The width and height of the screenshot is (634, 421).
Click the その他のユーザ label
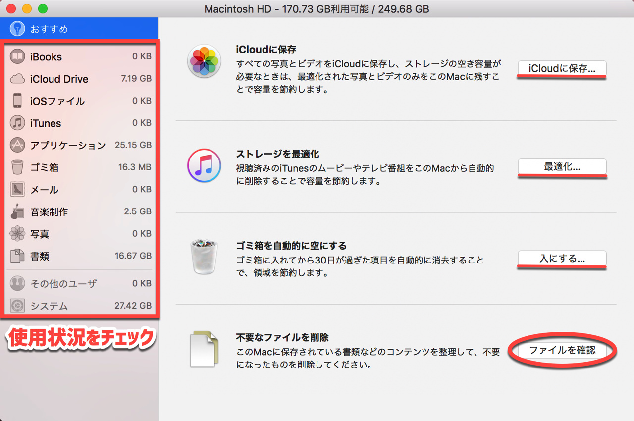point(63,283)
